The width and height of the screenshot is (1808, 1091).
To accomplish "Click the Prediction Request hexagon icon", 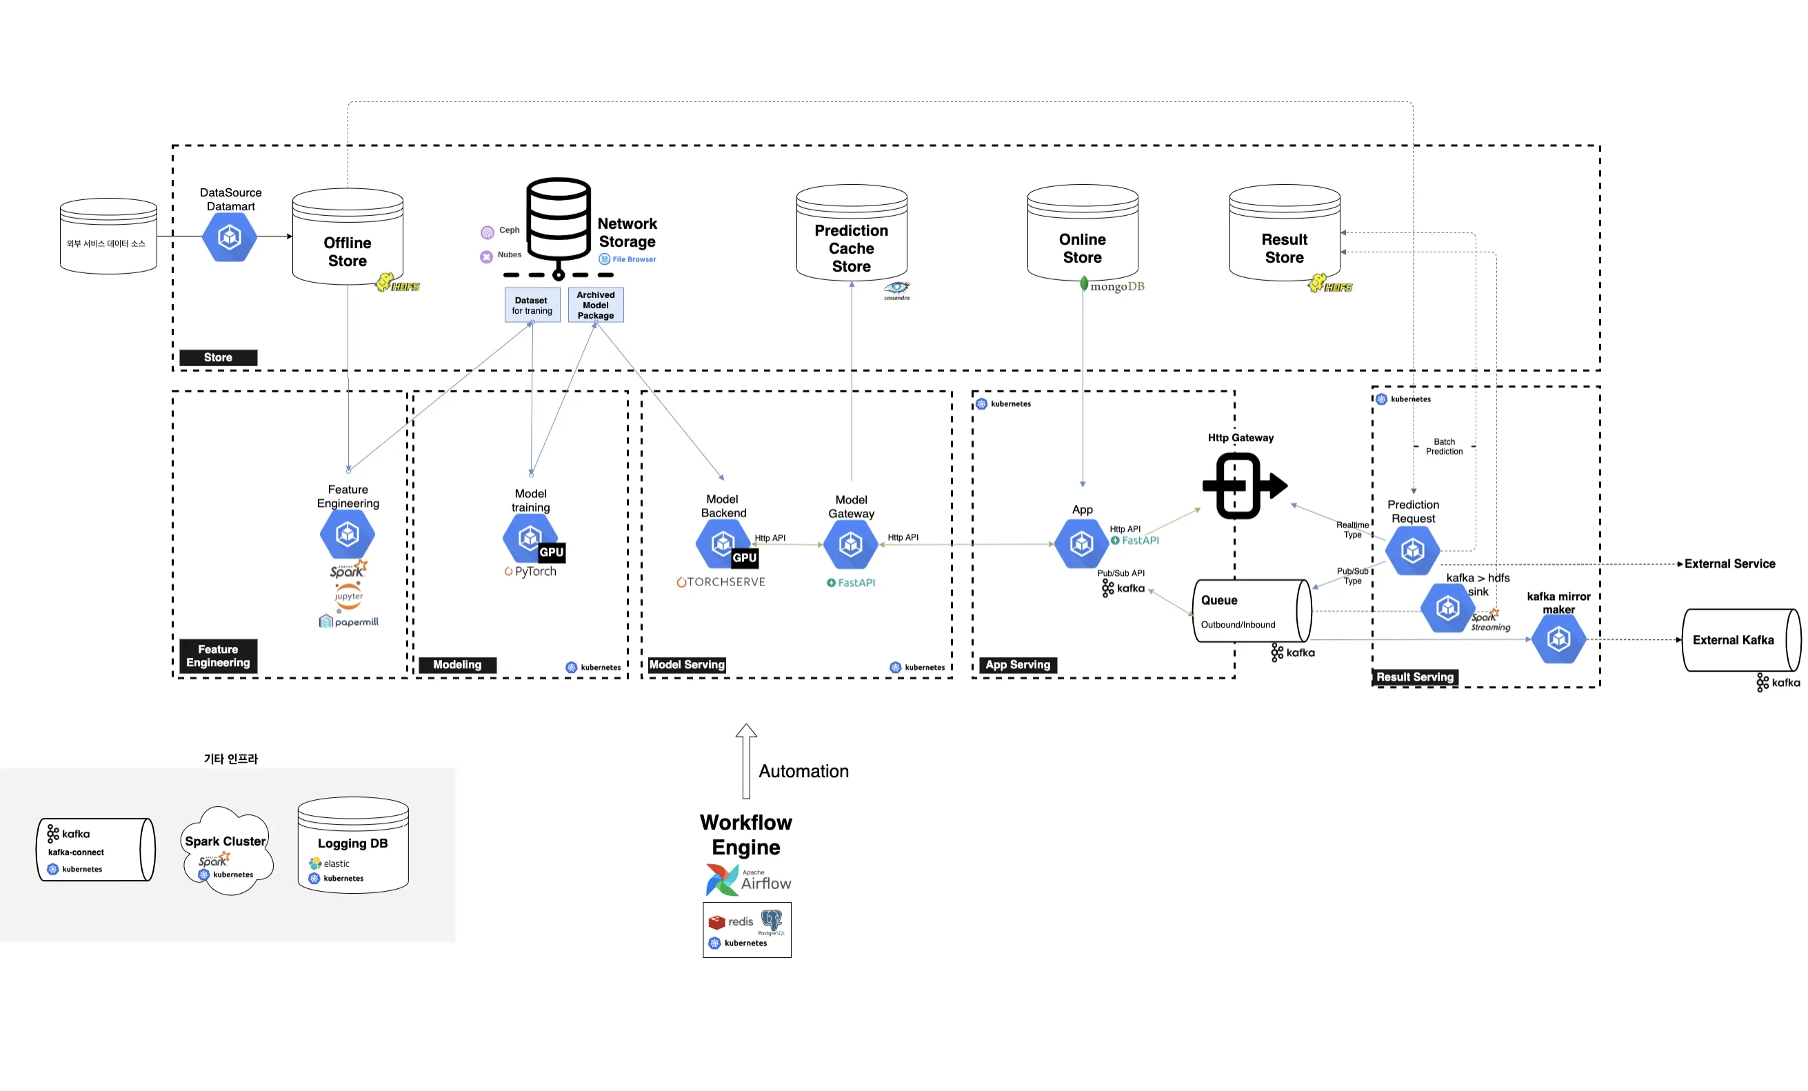I will click(x=1412, y=550).
